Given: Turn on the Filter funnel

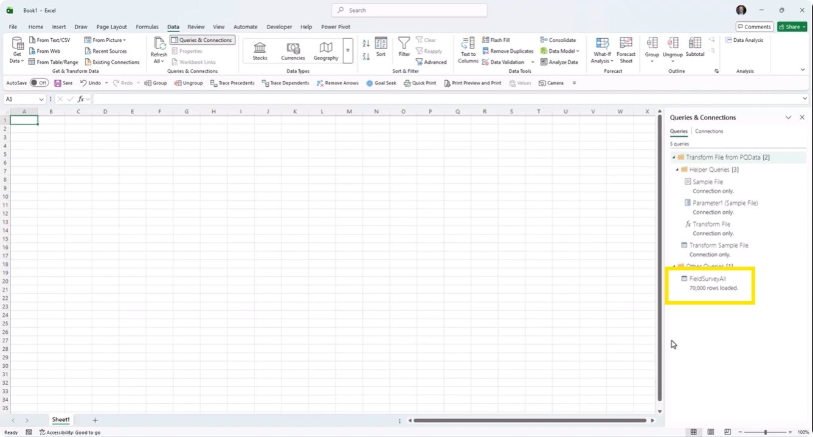Looking at the screenshot, I should tap(404, 47).
